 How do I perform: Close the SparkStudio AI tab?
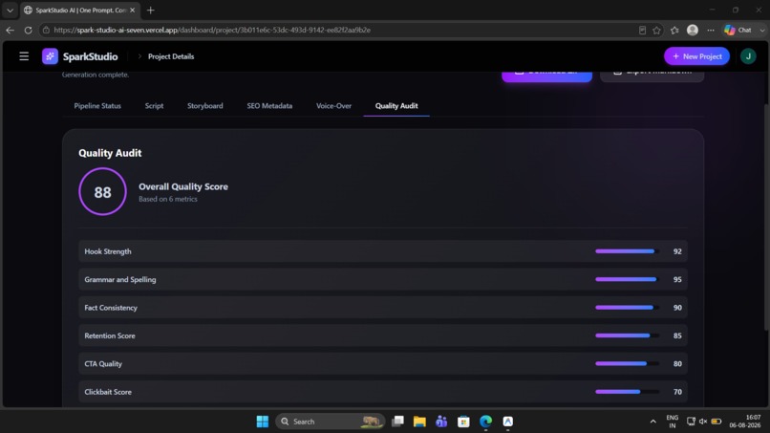132,10
